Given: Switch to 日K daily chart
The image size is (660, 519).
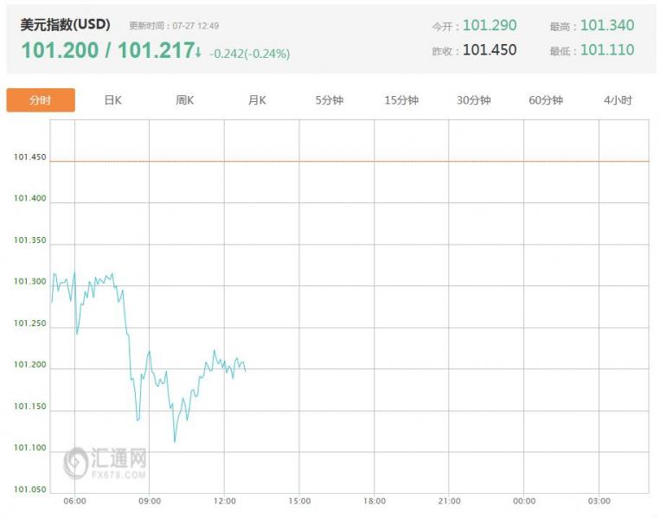Looking at the screenshot, I should (x=112, y=100).
